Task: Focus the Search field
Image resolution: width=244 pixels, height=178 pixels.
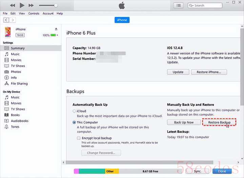Action: click(205, 5)
